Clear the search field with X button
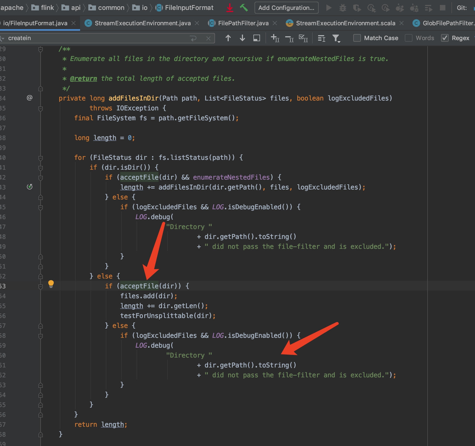 [x=208, y=38]
